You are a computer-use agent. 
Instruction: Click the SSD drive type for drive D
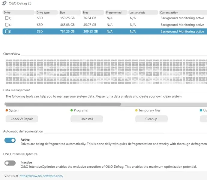click(x=40, y=25)
